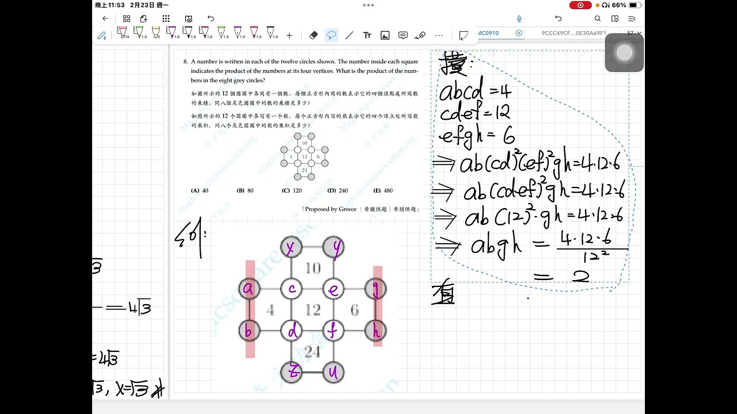Expand the 57 tabs dropdown chevron
The width and height of the screenshot is (737, 414).
click(x=640, y=33)
